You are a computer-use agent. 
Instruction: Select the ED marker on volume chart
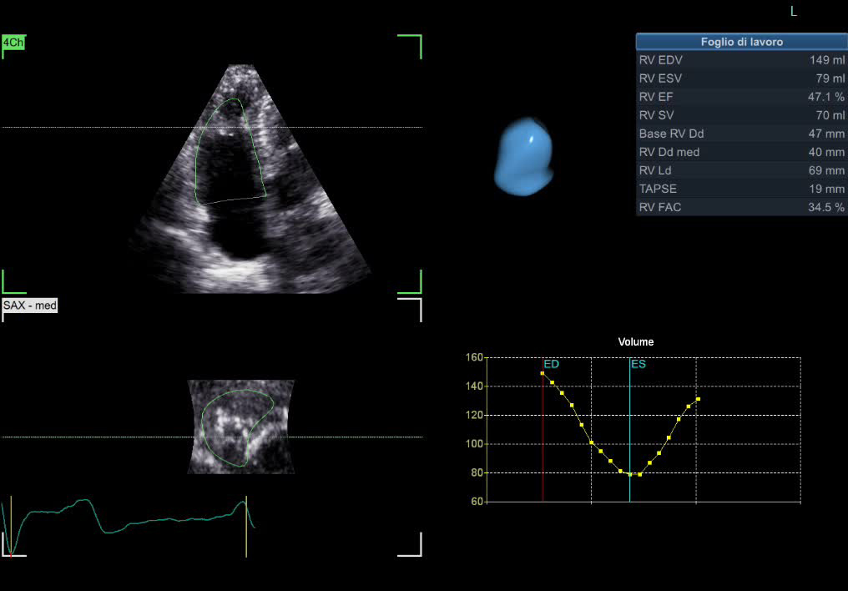point(551,365)
